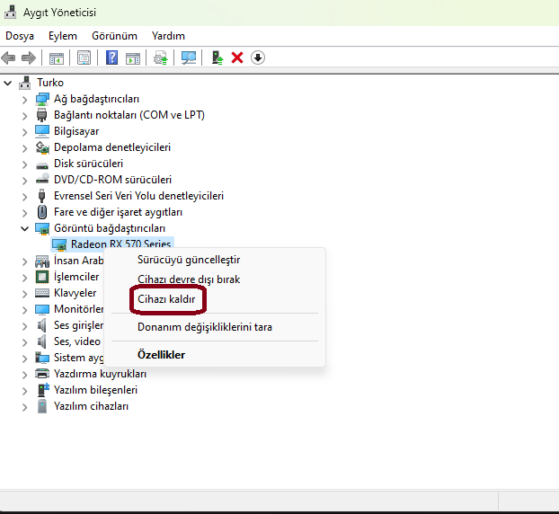Click the Enable device green arrow icon
Image resolution: width=559 pixels, height=514 pixels.
tap(217, 58)
